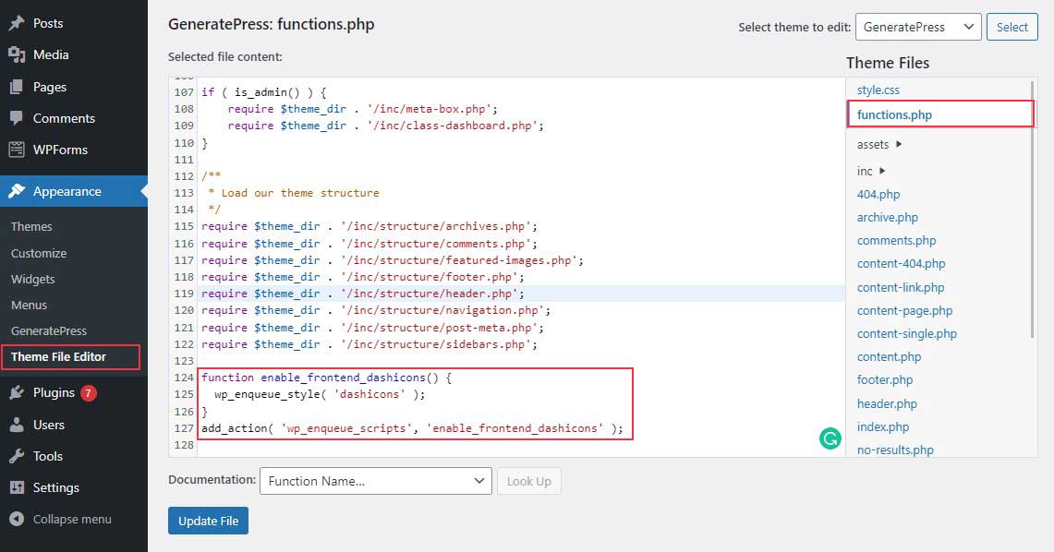Click Collapse menu text
Viewport: 1054px width, 552px height.
click(72, 519)
